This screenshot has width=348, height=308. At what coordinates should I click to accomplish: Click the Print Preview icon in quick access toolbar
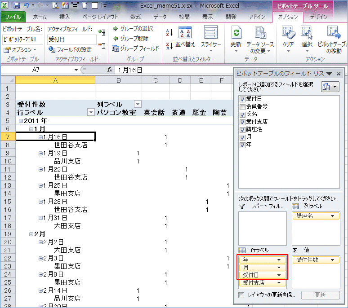pyautogui.click(x=55, y=5)
